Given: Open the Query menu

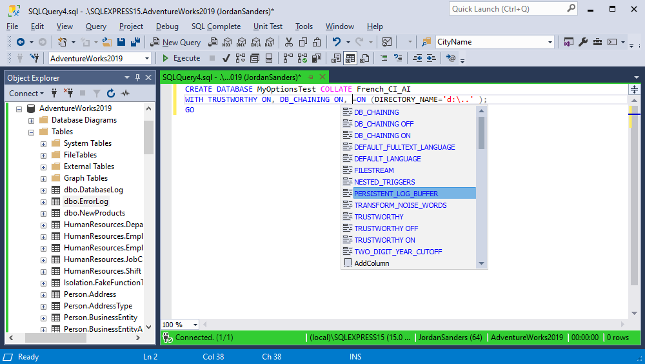Looking at the screenshot, I should click(96, 26).
